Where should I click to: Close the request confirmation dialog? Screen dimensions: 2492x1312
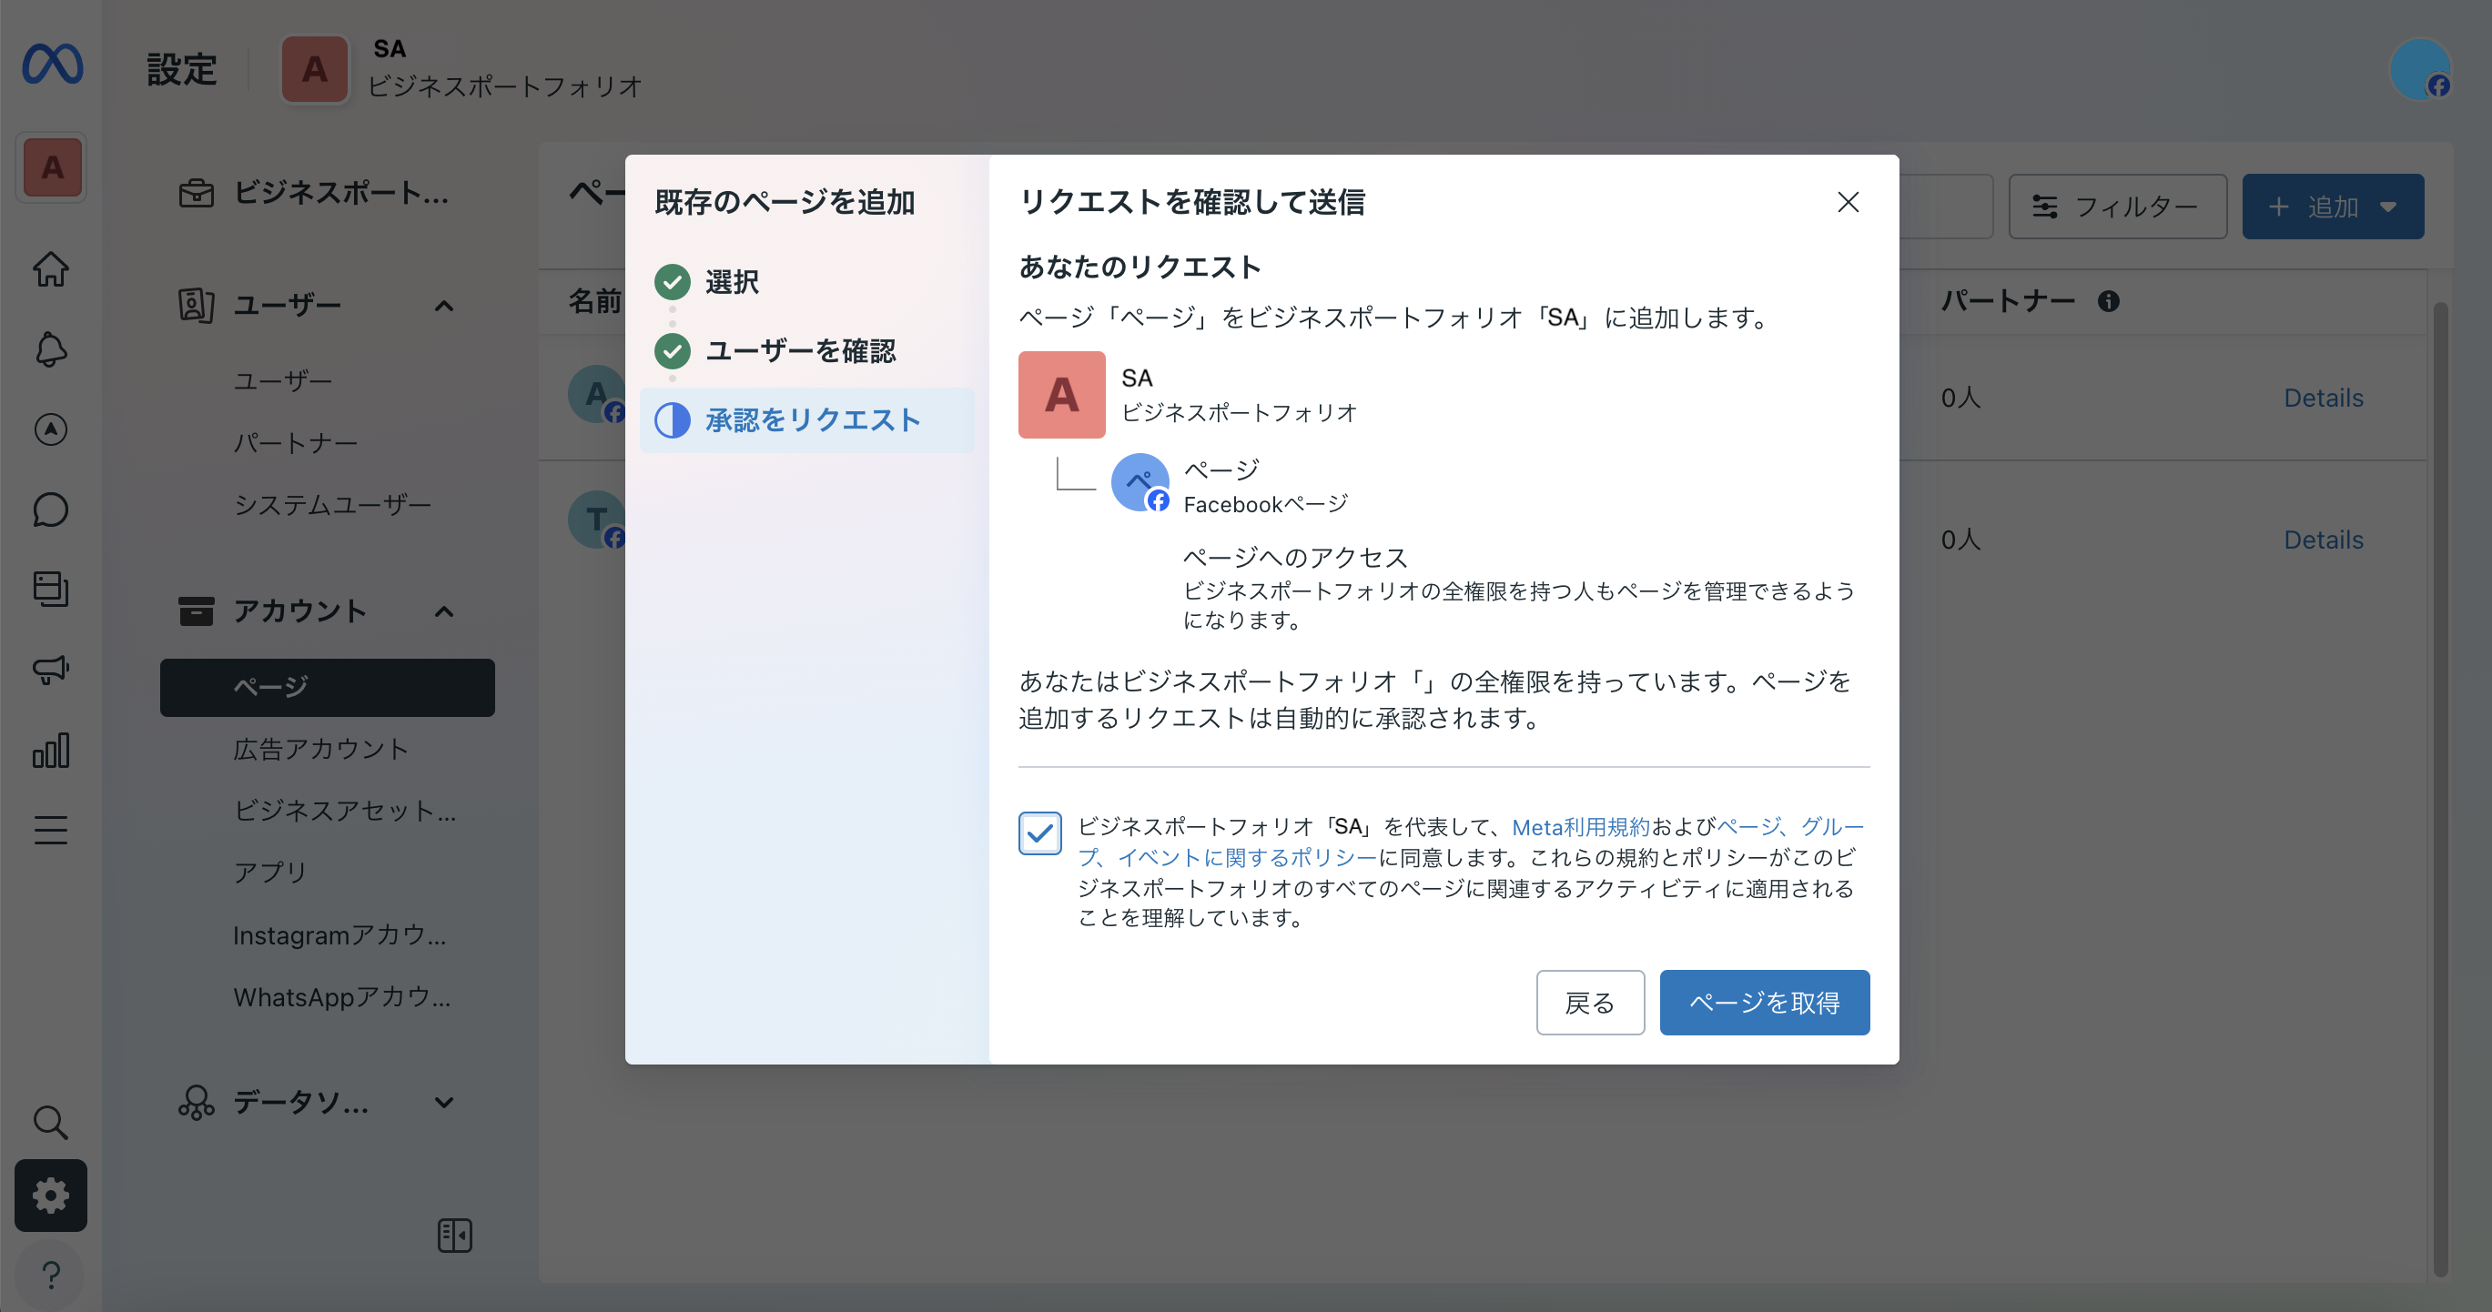tap(1848, 202)
